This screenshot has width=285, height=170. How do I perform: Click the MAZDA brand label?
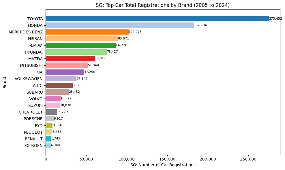35,59
